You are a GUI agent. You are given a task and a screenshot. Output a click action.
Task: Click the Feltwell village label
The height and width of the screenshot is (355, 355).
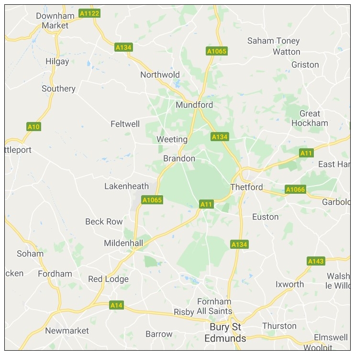click(125, 124)
